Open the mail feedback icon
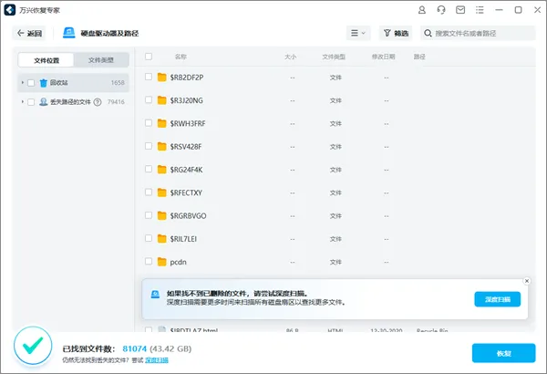The height and width of the screenshot is (374, 547). (x=460, y=10)
